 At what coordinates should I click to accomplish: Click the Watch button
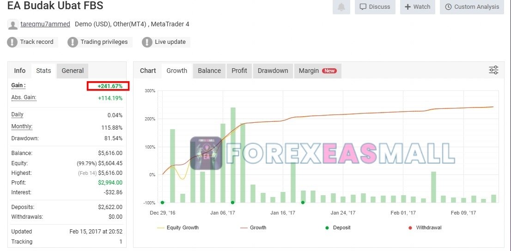tap(418, 7)
